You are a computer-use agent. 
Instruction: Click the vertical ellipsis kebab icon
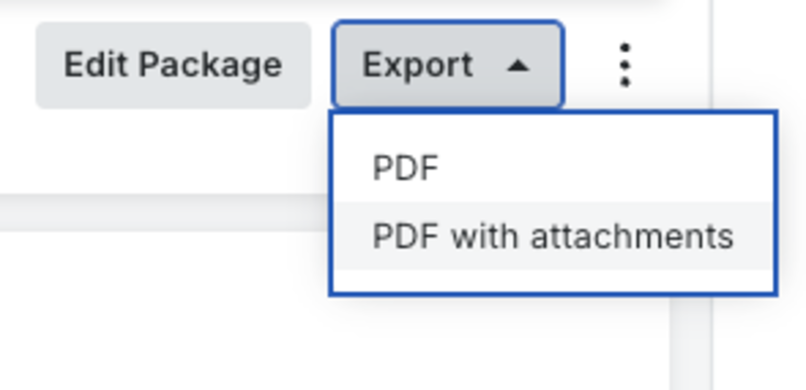point(625,65)
